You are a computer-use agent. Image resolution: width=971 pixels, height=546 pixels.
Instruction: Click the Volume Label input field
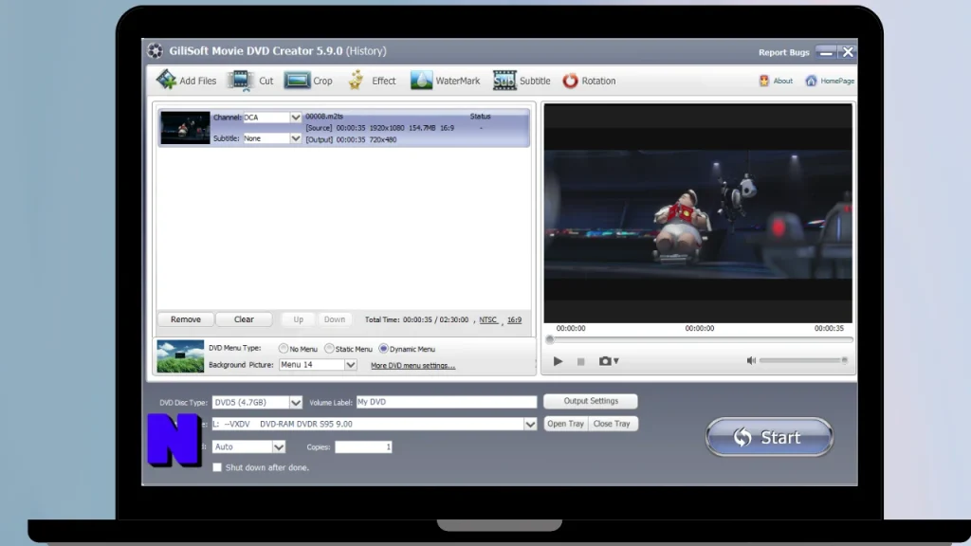[447, 402]
